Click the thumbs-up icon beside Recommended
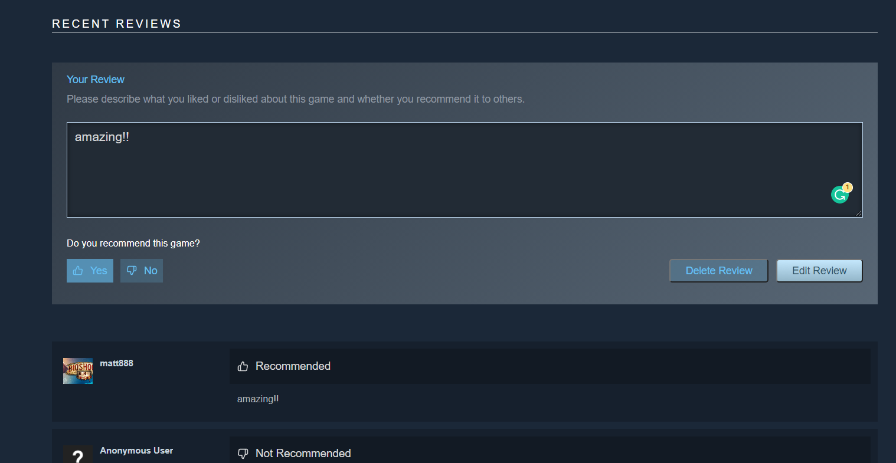896x463 pixels. 243,366
